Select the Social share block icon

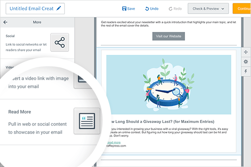pyautogui.click(x=60, y=43)
